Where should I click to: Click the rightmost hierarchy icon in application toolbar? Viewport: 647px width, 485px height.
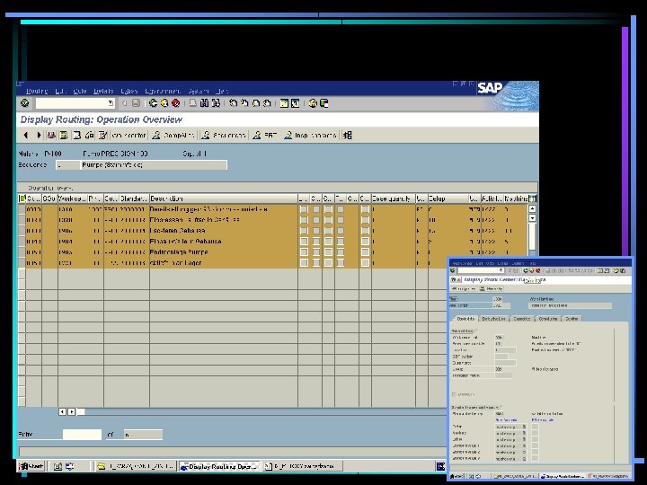(x=348, y=135)
